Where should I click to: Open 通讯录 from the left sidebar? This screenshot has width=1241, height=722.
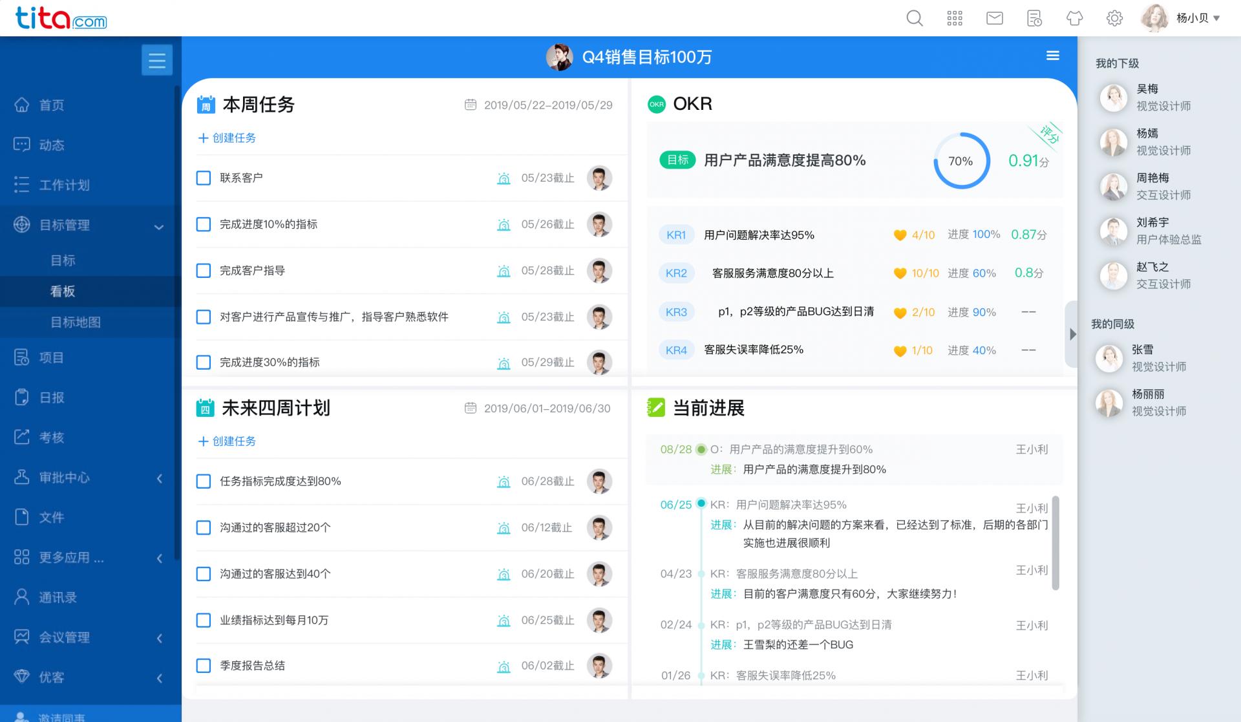click(52, 597)
